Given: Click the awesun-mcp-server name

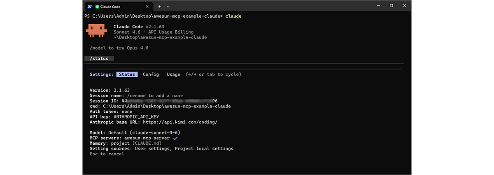Looking at the screenshot, I should pos(147,138).
